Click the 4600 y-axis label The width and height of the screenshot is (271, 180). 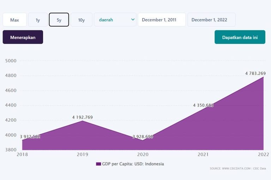click(11, 90)
